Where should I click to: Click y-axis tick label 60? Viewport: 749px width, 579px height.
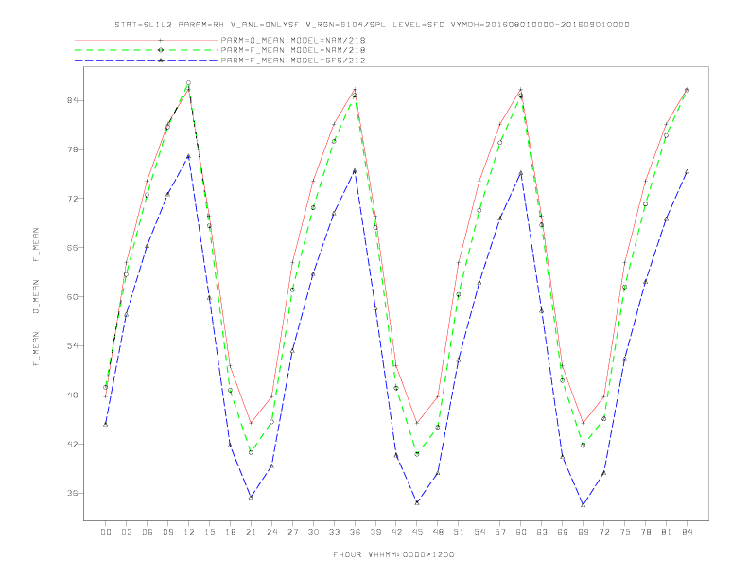click(72, 297)
